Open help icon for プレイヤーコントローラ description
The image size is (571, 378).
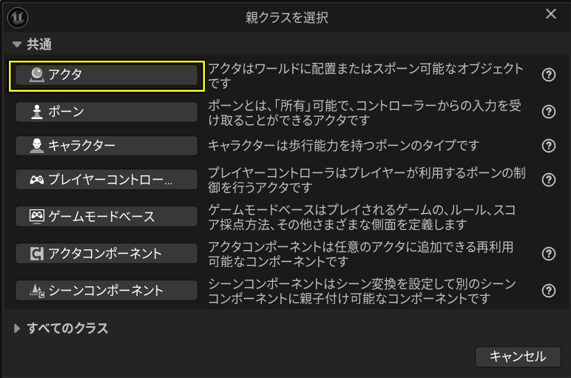(548, 180)
